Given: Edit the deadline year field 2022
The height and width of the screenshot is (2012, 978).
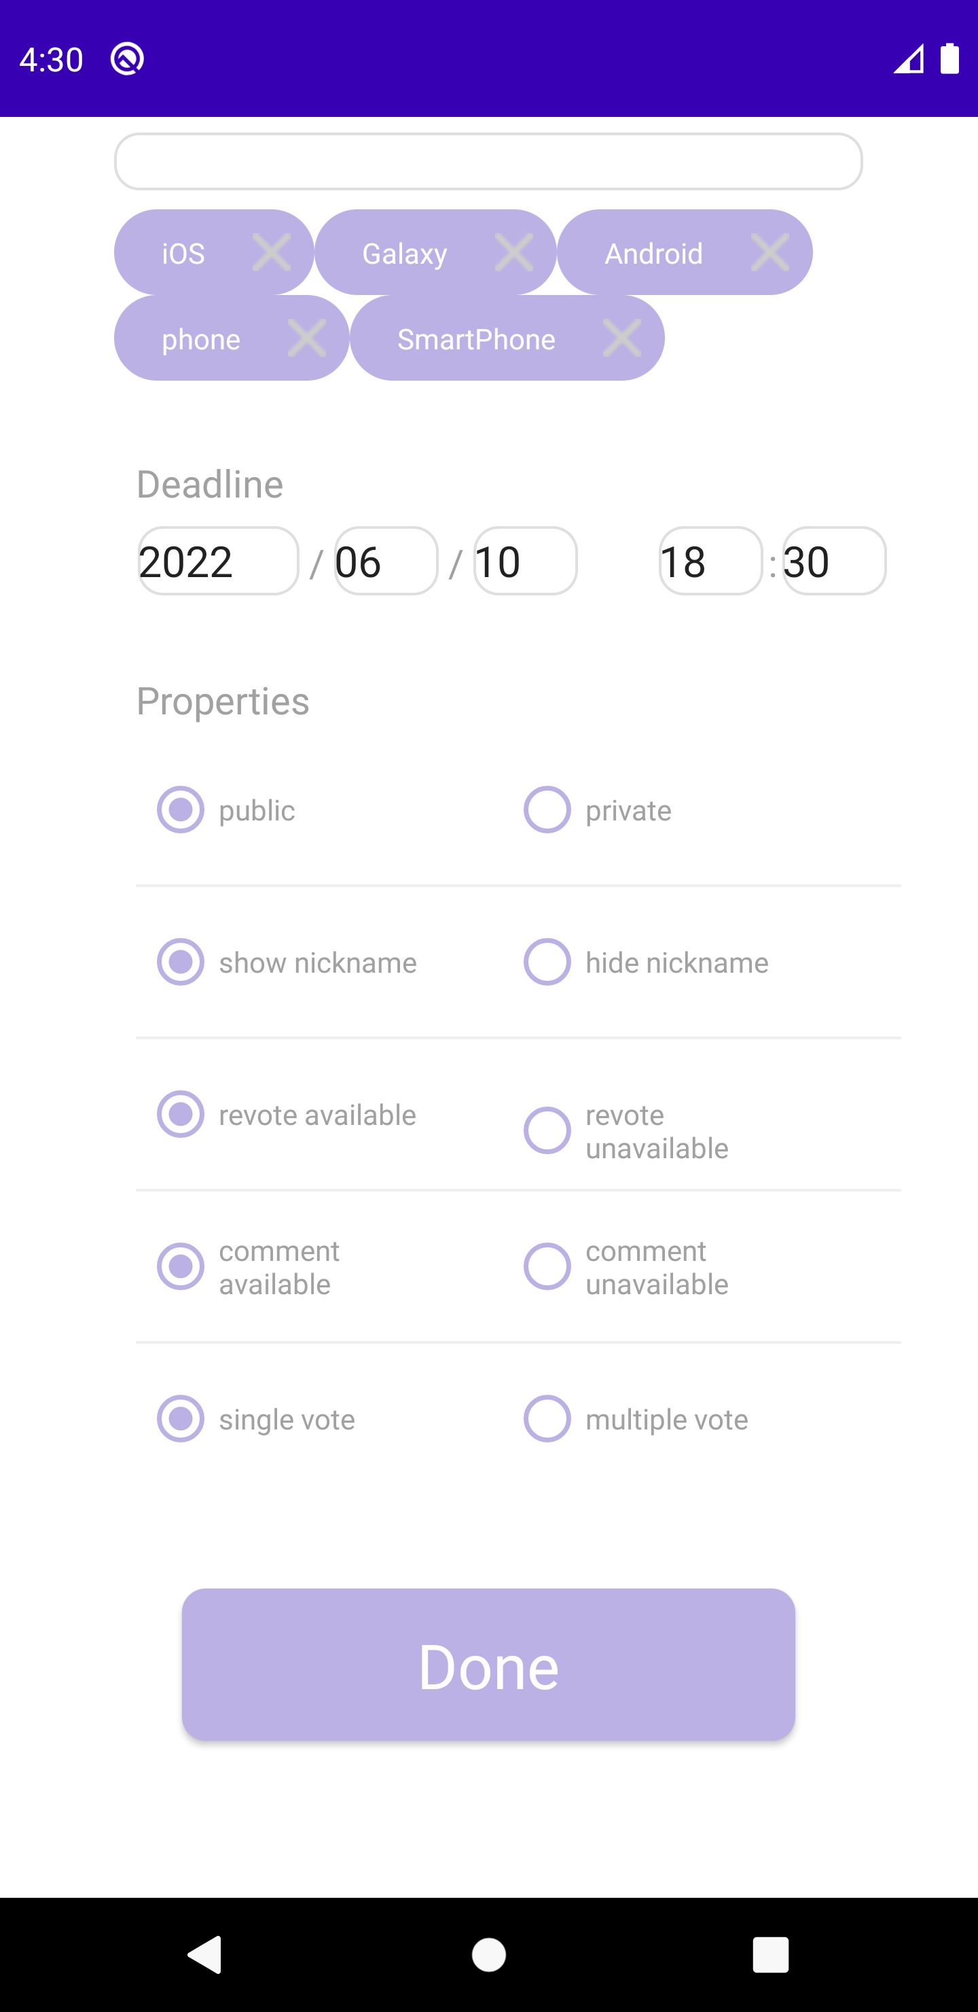Looking at the screenshot, I should [218, 561].
